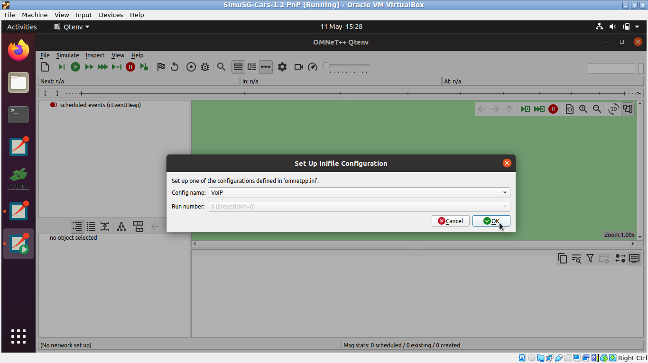
Task: Click the run-until icon in main toolbar
Action: 117,67
